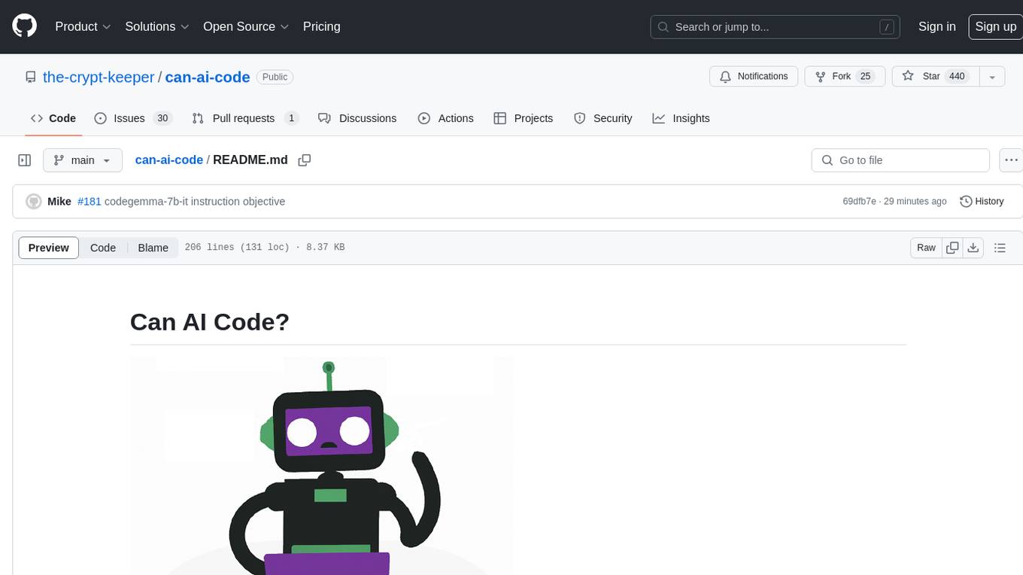
Task: Switch to the Code tab
Action: 53,118
